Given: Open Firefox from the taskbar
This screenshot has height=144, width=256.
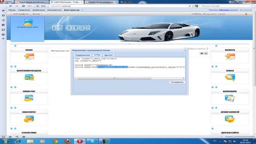Looking at the screenshot, I should [x=67, y=141].
